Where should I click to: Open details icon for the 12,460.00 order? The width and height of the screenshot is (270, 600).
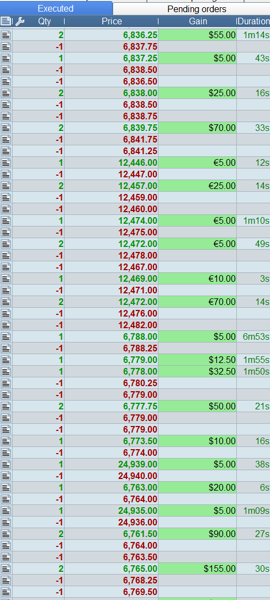click(x=6, y=209)
